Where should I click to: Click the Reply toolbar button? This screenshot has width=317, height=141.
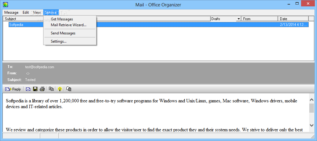click(x=13, y=89)
